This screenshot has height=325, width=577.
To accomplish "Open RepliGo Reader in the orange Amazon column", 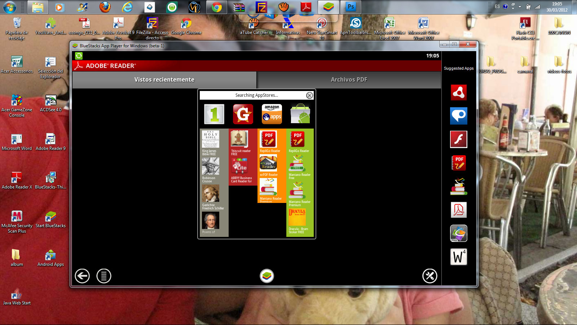I will click(x=270, y=142).
